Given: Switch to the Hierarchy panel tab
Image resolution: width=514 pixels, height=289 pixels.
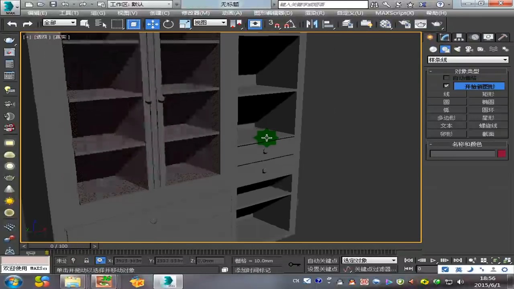Looking at the screenshot, I should [459, 37].
